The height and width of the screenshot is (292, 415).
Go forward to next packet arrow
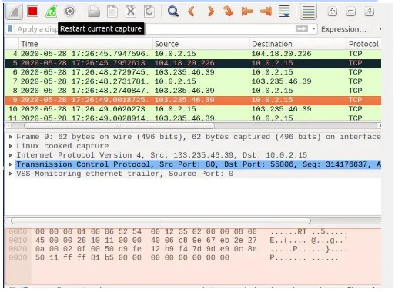[x=210, y=12]
